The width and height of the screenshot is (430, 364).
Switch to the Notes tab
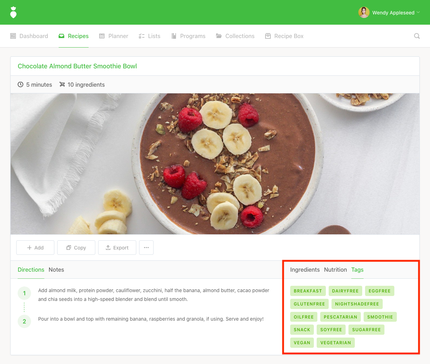click(x=56, y=270)
